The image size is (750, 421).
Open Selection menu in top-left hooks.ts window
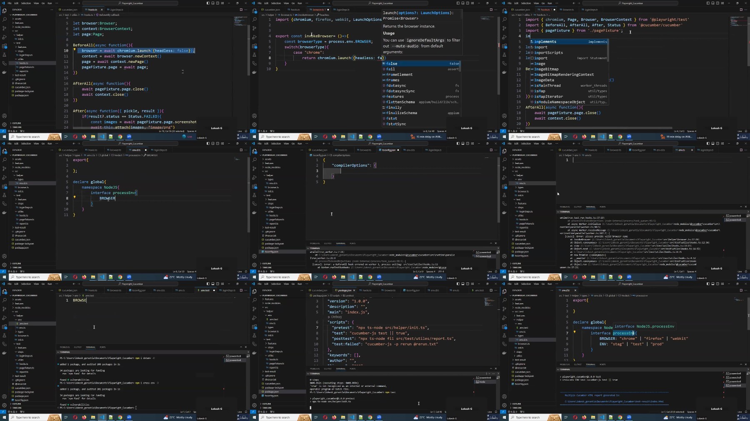(26, 3)
